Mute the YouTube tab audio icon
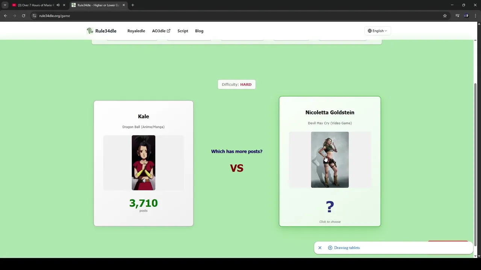Image resolution: width=481 pixels, height=270 pixels. [x=58, y=5]
